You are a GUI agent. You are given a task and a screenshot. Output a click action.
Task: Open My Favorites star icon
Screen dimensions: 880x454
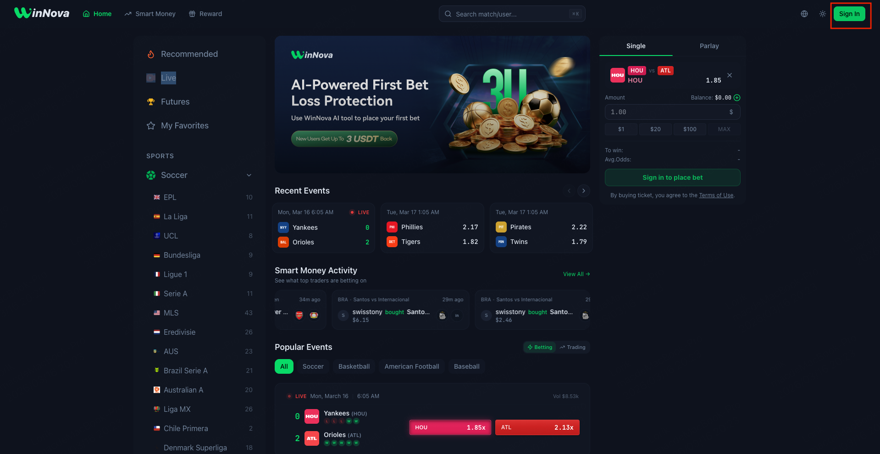[151, 126]
